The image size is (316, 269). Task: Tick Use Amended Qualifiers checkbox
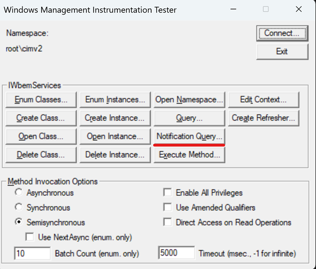click(x=167, y=207)
